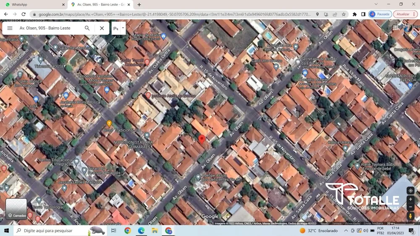Toggle the browser side panel
Image resolution: width=420 pixels, height=236 pixels.
point(363,14)
